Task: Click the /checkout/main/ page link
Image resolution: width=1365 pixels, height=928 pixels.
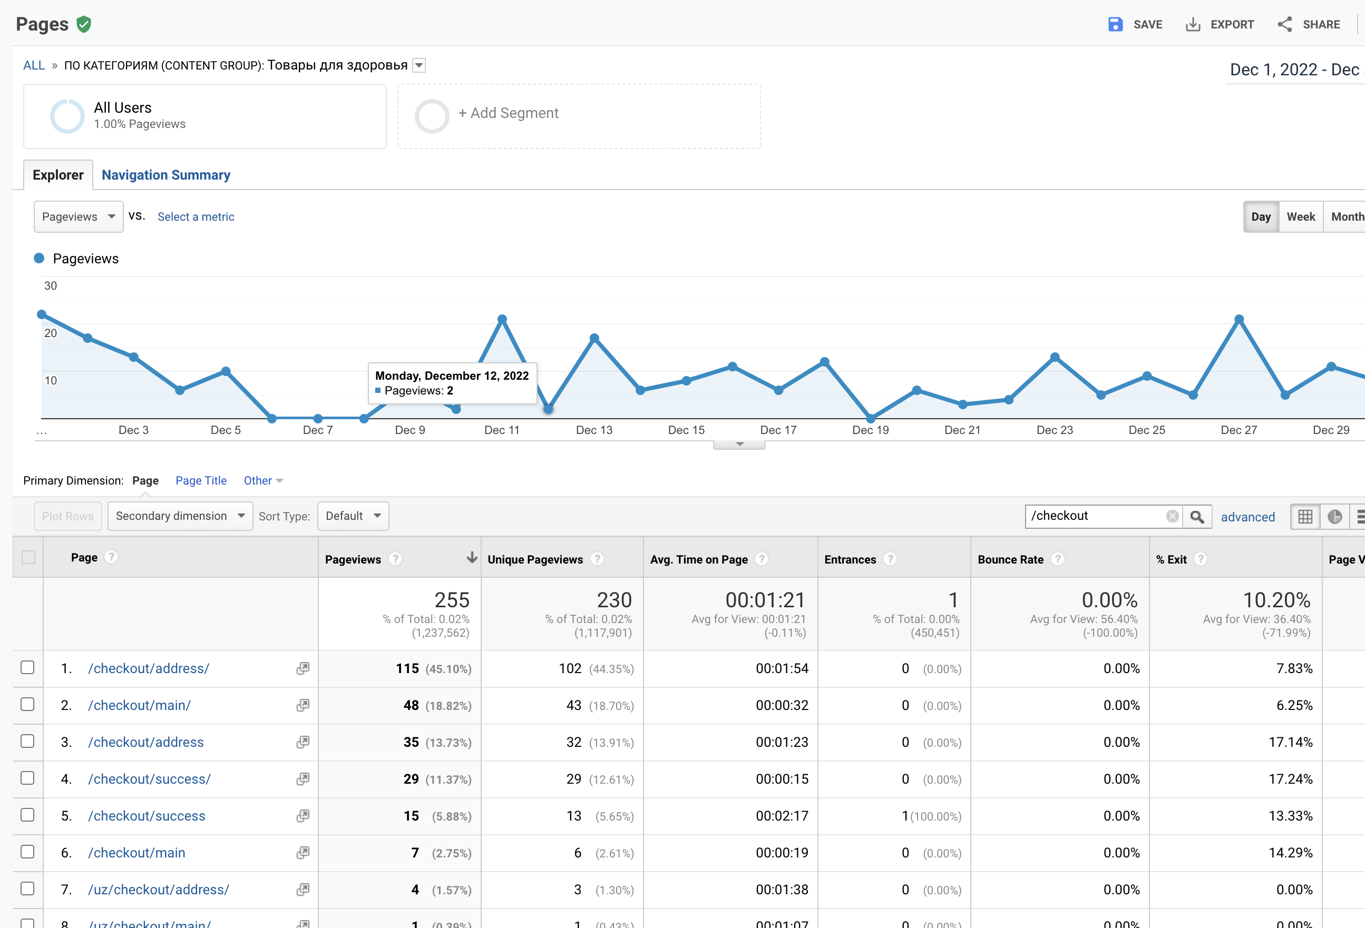Action: pos(139,705)
